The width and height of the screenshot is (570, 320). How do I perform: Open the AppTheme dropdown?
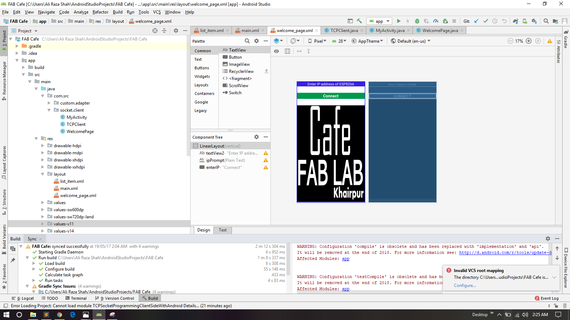pos(367,41)
